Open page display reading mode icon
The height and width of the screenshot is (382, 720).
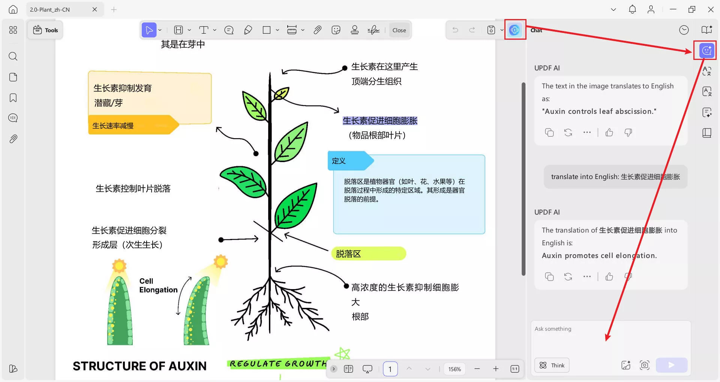pyautogui.click(x=348, y=369)
